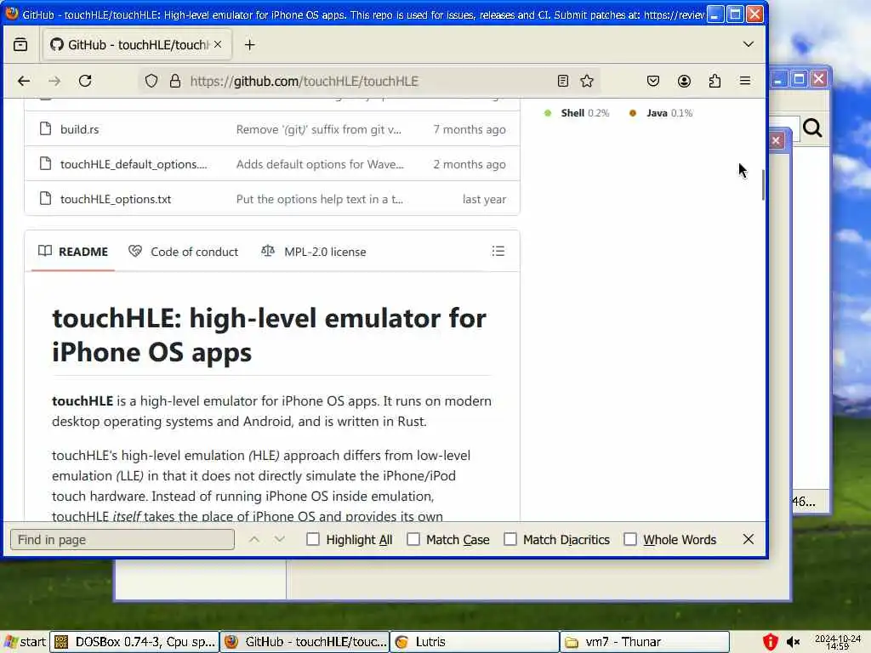Switch to Lutris in the taskbar
This screenshot has height=653, width=871.
click(x=475, y=642)
